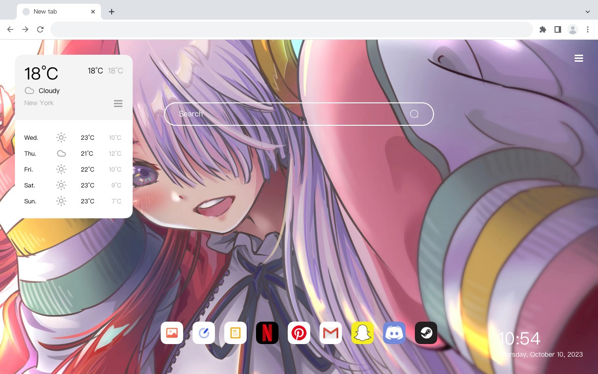This screenshot has width=598, height=374.
Task: Open a new tab with plus button
Action: click(x=111, y=11)
